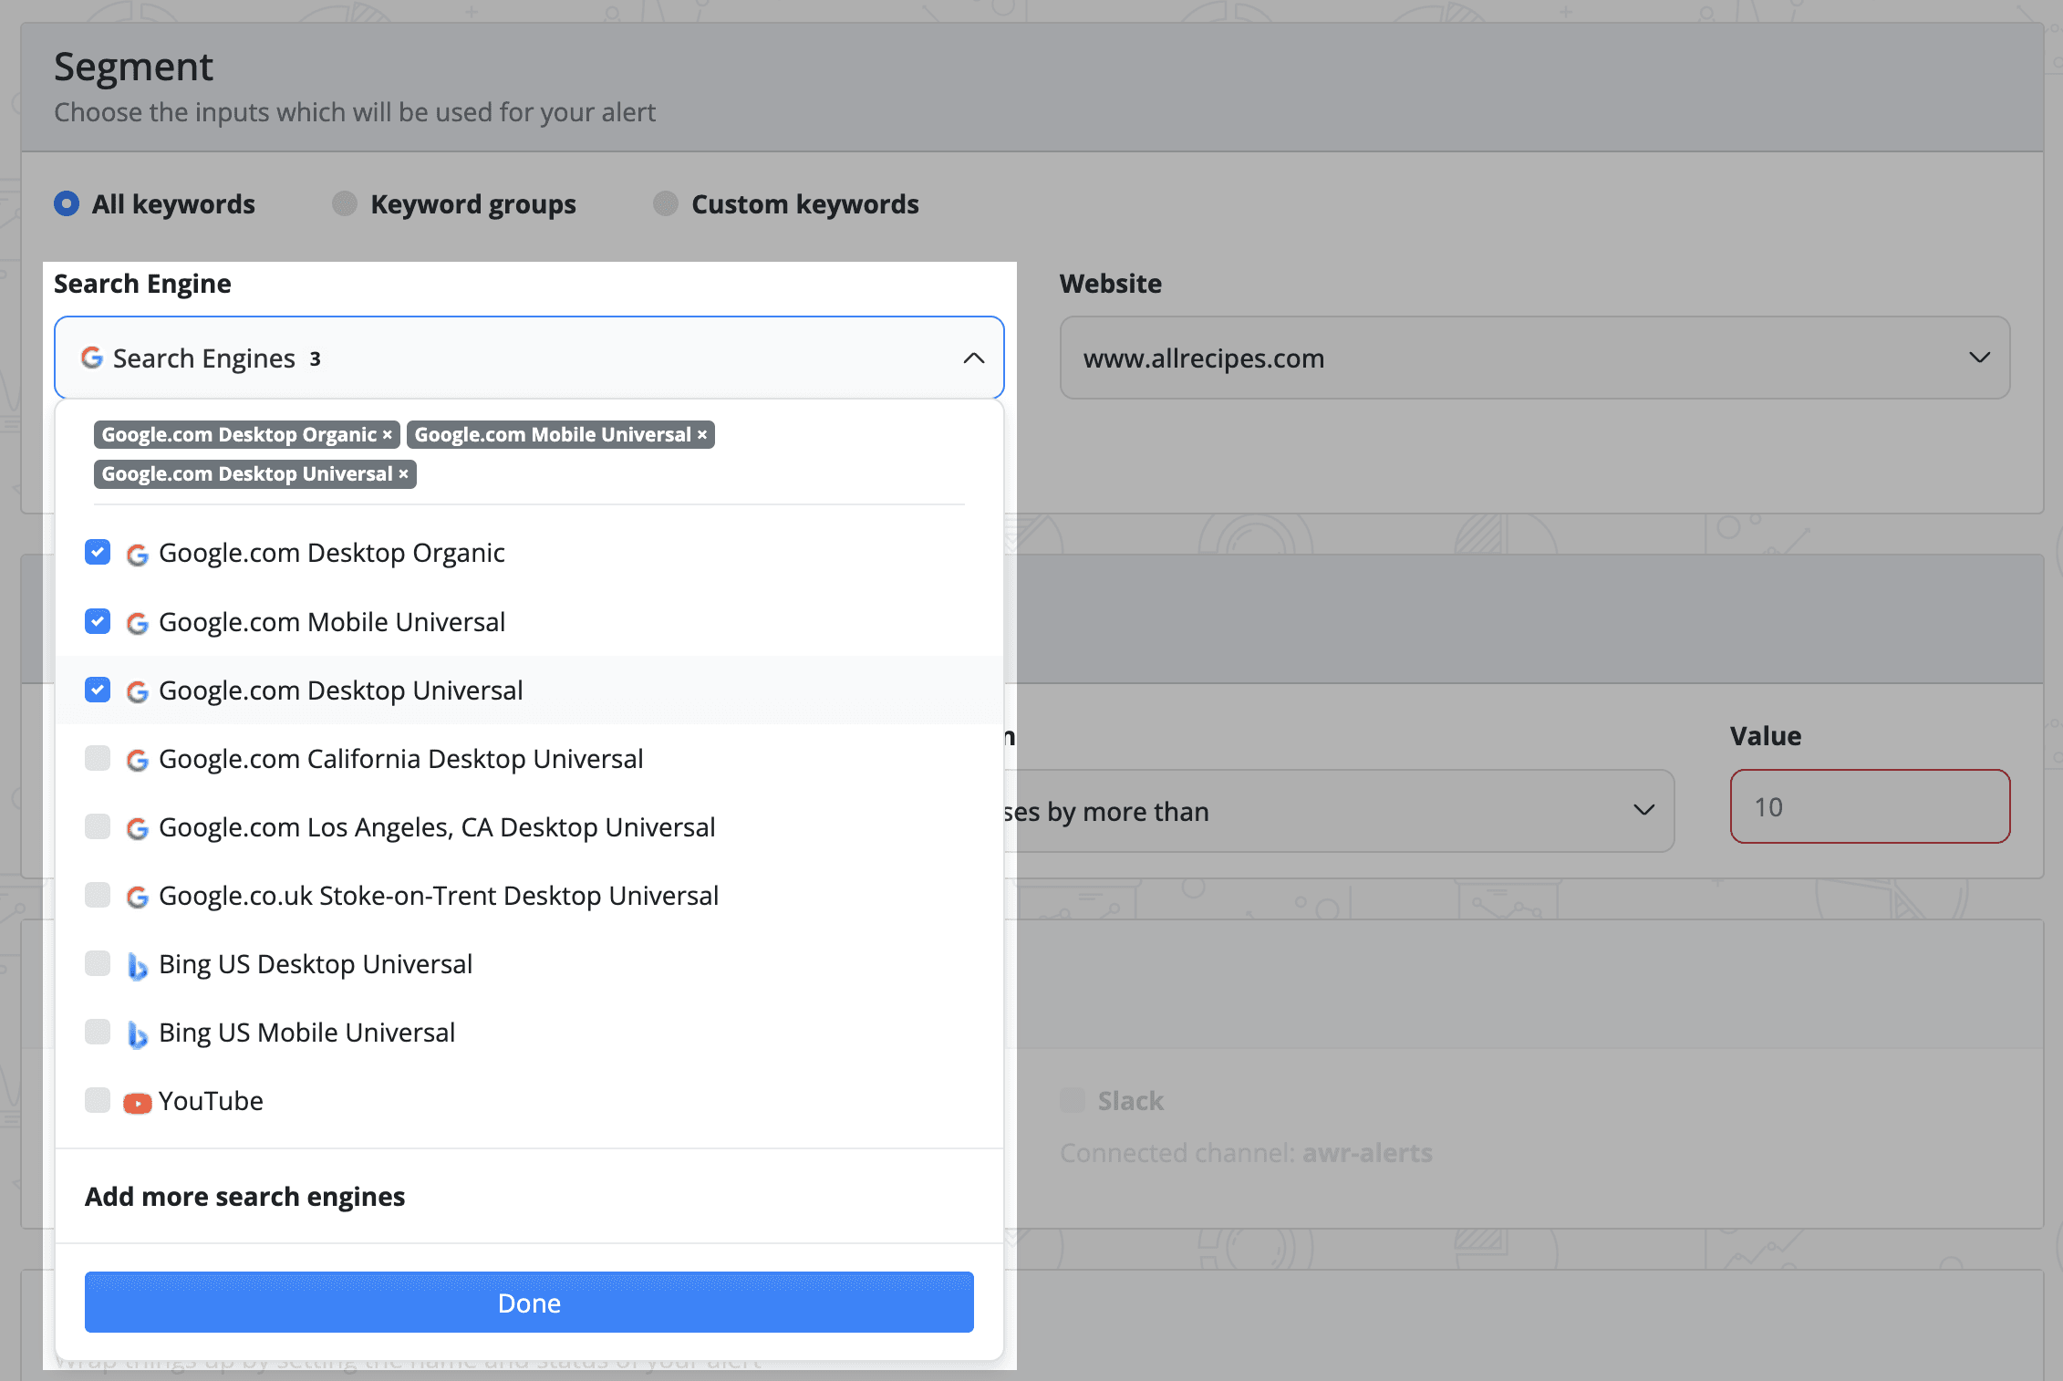Remove the Google.com Desktop Organic tag
Image resolution: width=2063 pixels, height=1381 pixels.
[388, 435]
